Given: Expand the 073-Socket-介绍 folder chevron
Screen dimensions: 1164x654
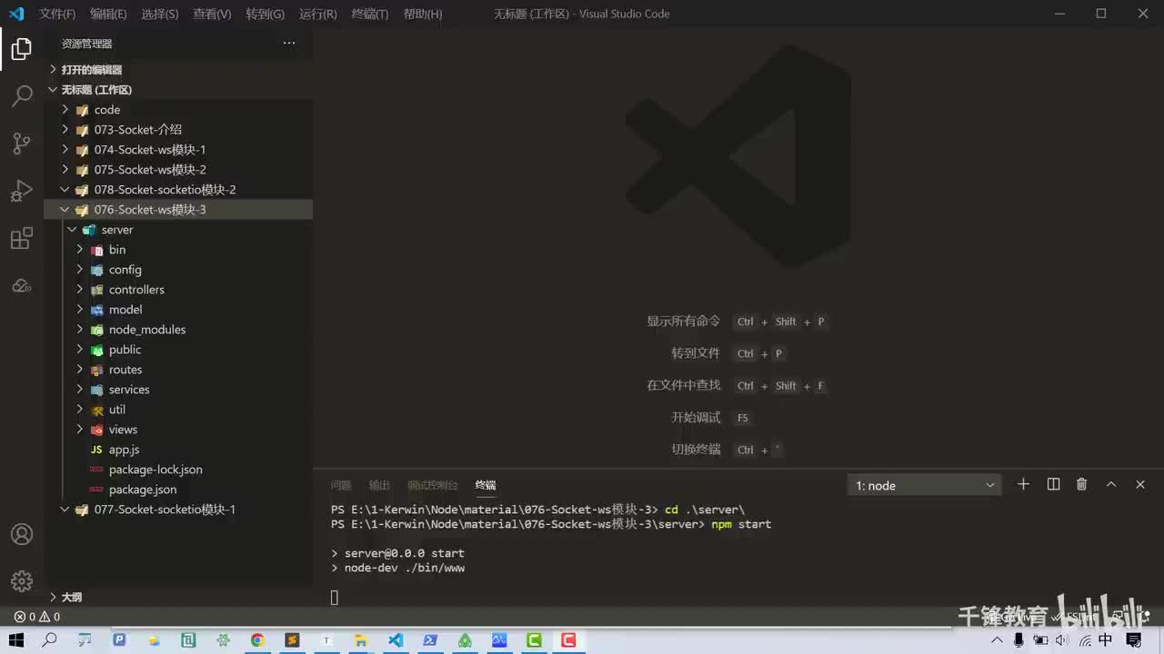Looking at the screenshot, I should tap(65, 130).
